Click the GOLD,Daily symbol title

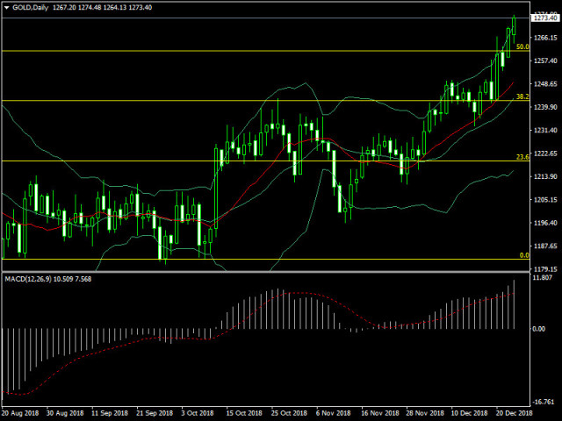pos(30,7)
